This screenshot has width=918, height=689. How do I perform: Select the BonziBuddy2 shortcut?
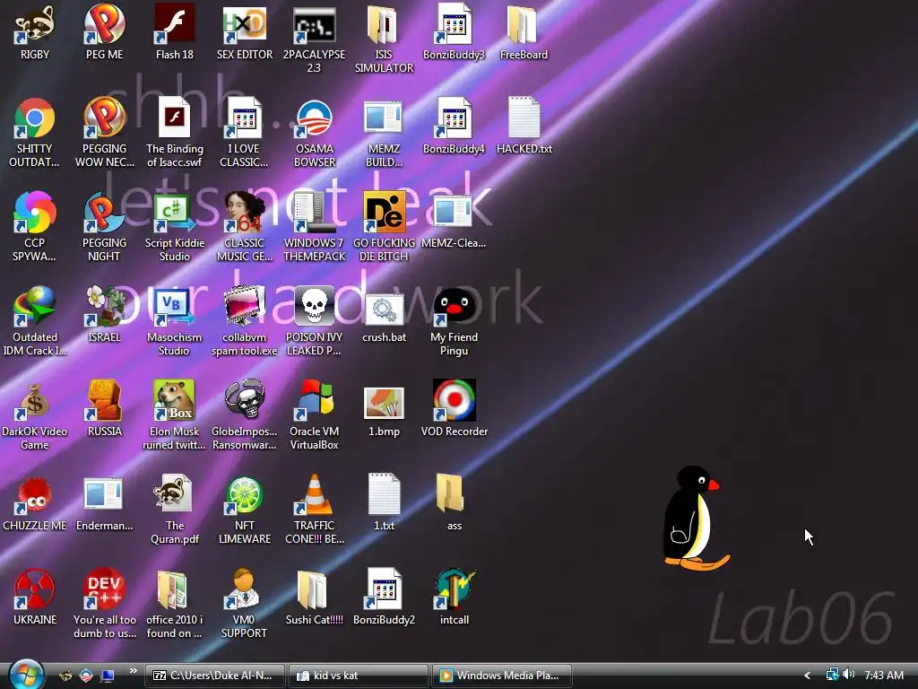pos(384,589)
